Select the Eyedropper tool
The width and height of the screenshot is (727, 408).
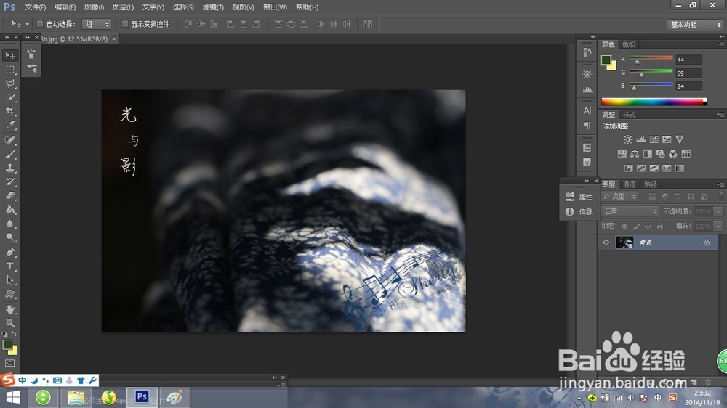pos(9,125)
